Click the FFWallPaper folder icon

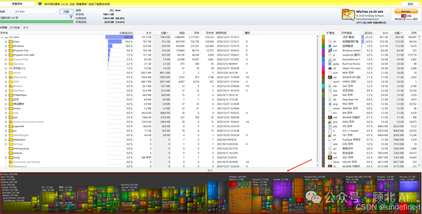click(11, 95)
